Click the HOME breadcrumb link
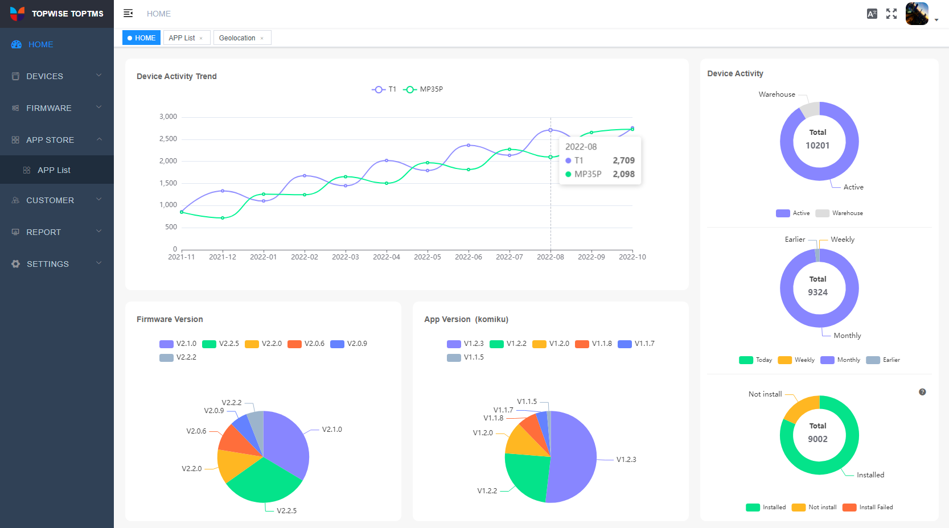 [159, 14]
